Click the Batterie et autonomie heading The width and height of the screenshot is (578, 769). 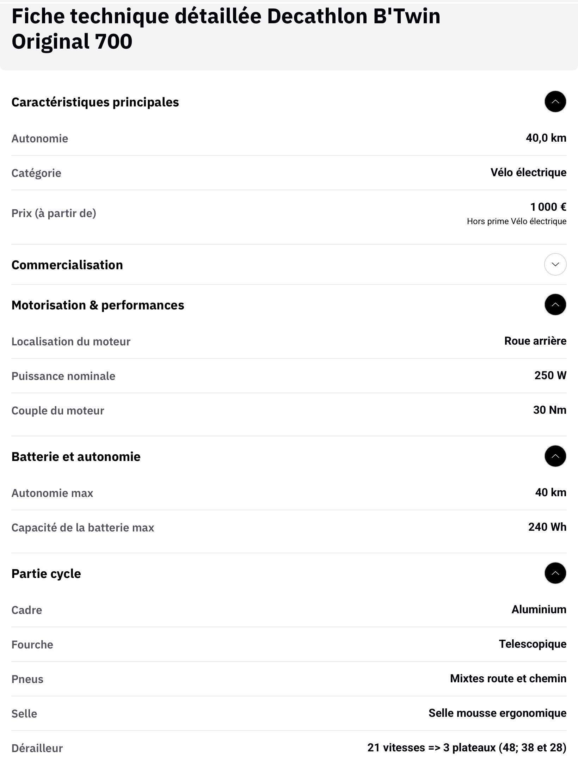click(76, 457)
